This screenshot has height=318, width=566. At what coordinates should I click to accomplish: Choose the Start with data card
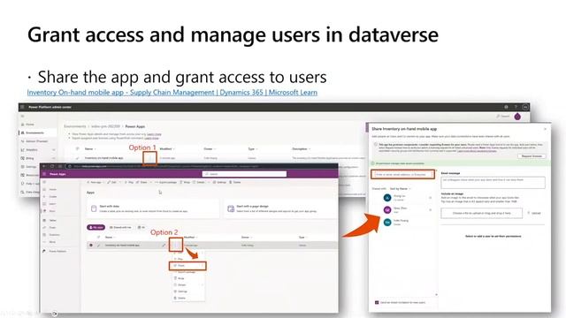coord(153,208)
